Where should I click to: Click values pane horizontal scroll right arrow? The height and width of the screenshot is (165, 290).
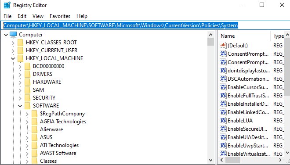coord(280,160)
